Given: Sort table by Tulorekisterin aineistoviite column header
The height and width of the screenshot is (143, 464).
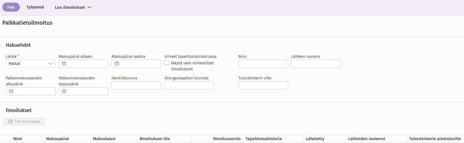Looking at the screenshot, I should coord(435,139).
